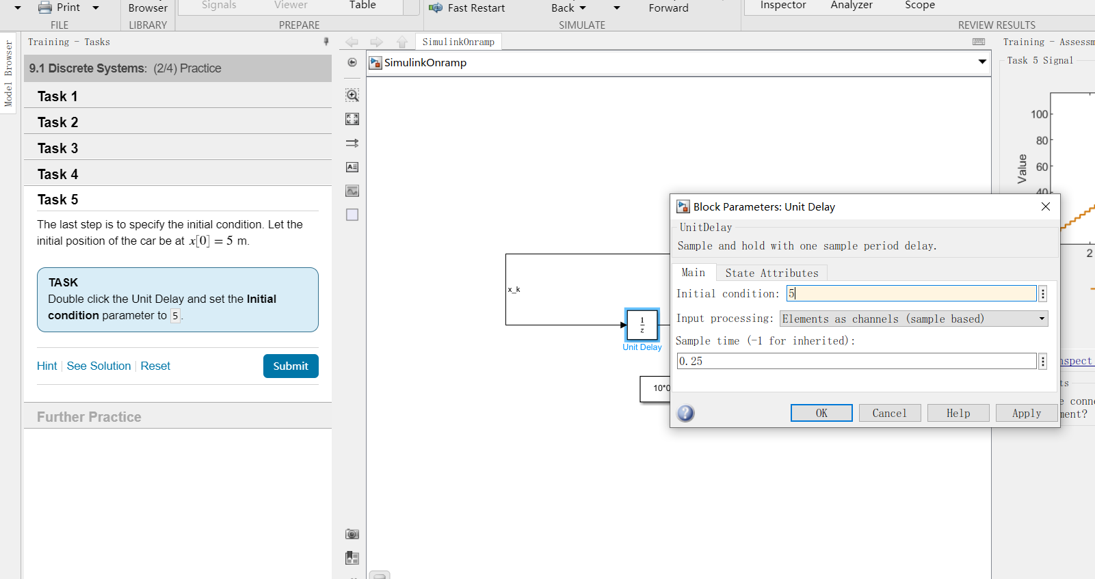Expand Task 4 in training panel
This screenshot has width=1095, height=579.
coord(178,174)
